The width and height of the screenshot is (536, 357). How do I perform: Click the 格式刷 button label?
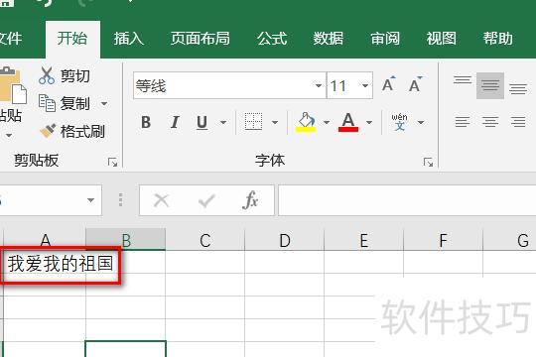click(82, 132)
